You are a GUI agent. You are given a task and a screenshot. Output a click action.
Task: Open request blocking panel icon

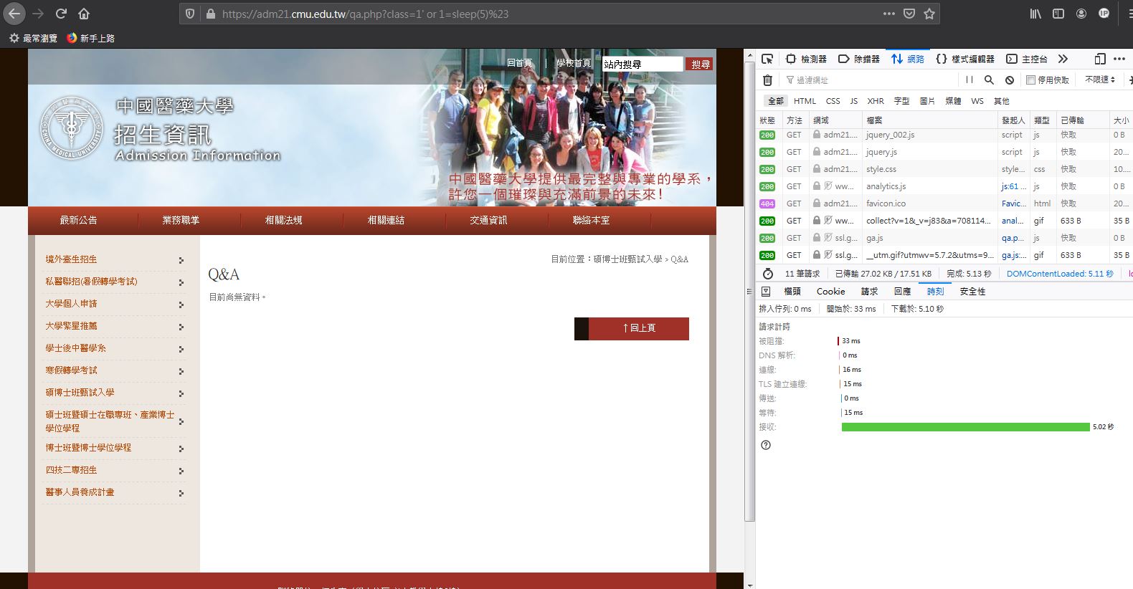pyautogui.click(x=1010, y=80)
